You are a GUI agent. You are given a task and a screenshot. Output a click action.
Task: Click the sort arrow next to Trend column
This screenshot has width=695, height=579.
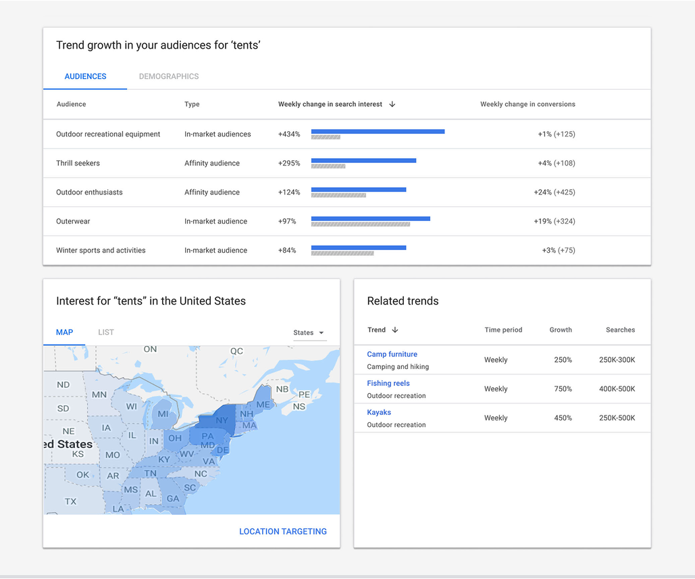[x=395, y=330]
